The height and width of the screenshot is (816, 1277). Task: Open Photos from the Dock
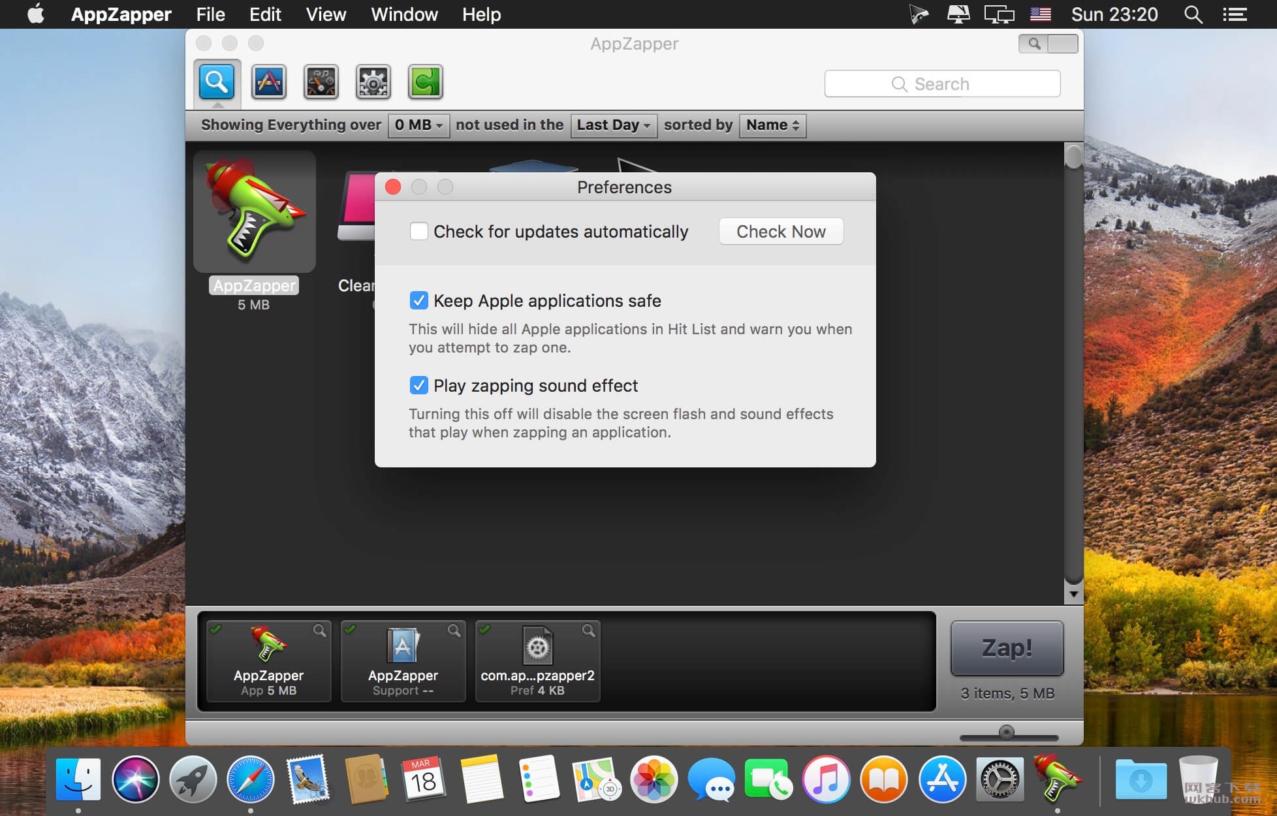pos(654,779)
